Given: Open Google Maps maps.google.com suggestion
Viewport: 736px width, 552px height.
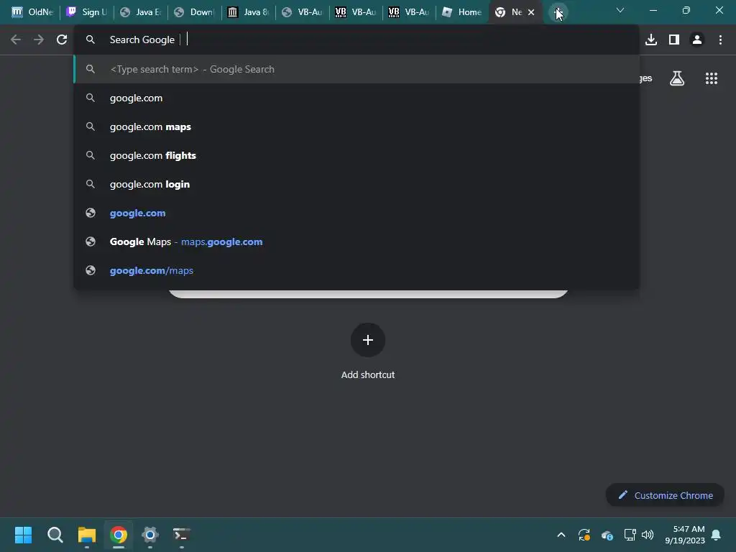Looking at the screenshot, I should 356,241.
